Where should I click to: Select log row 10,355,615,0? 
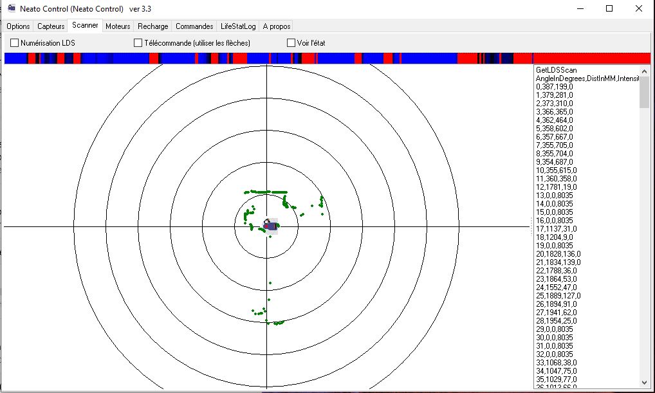[x=556, y=170]
